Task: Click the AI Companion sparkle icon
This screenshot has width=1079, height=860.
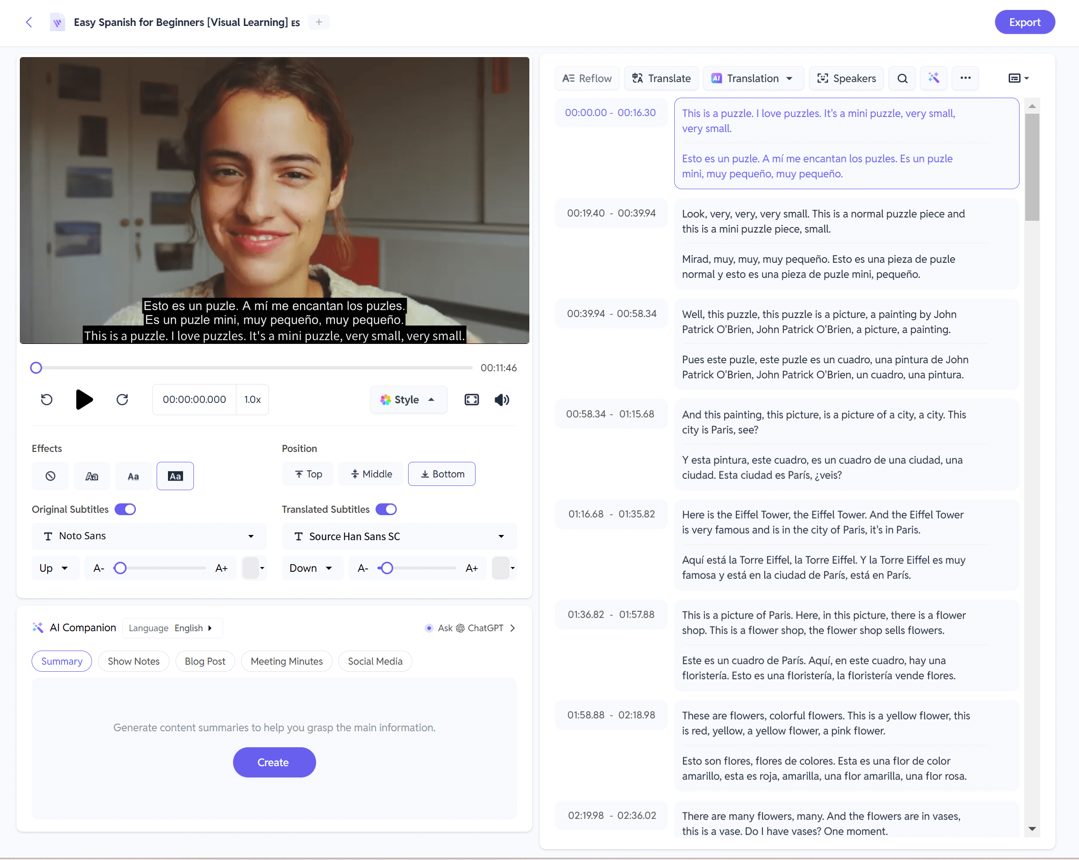Action: pos(38,627)
